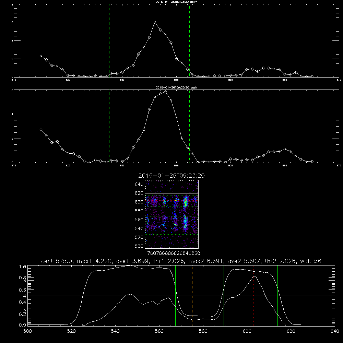
Task: Click the peak diamond marker in the dawn plot
Action: (155, 22)
